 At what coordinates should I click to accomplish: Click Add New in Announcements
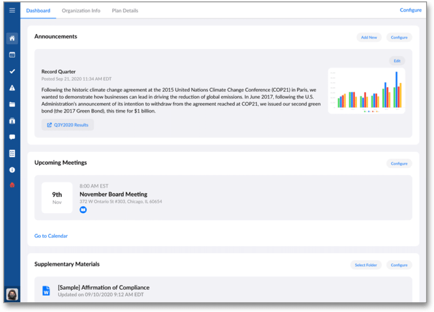pos(369,37)
